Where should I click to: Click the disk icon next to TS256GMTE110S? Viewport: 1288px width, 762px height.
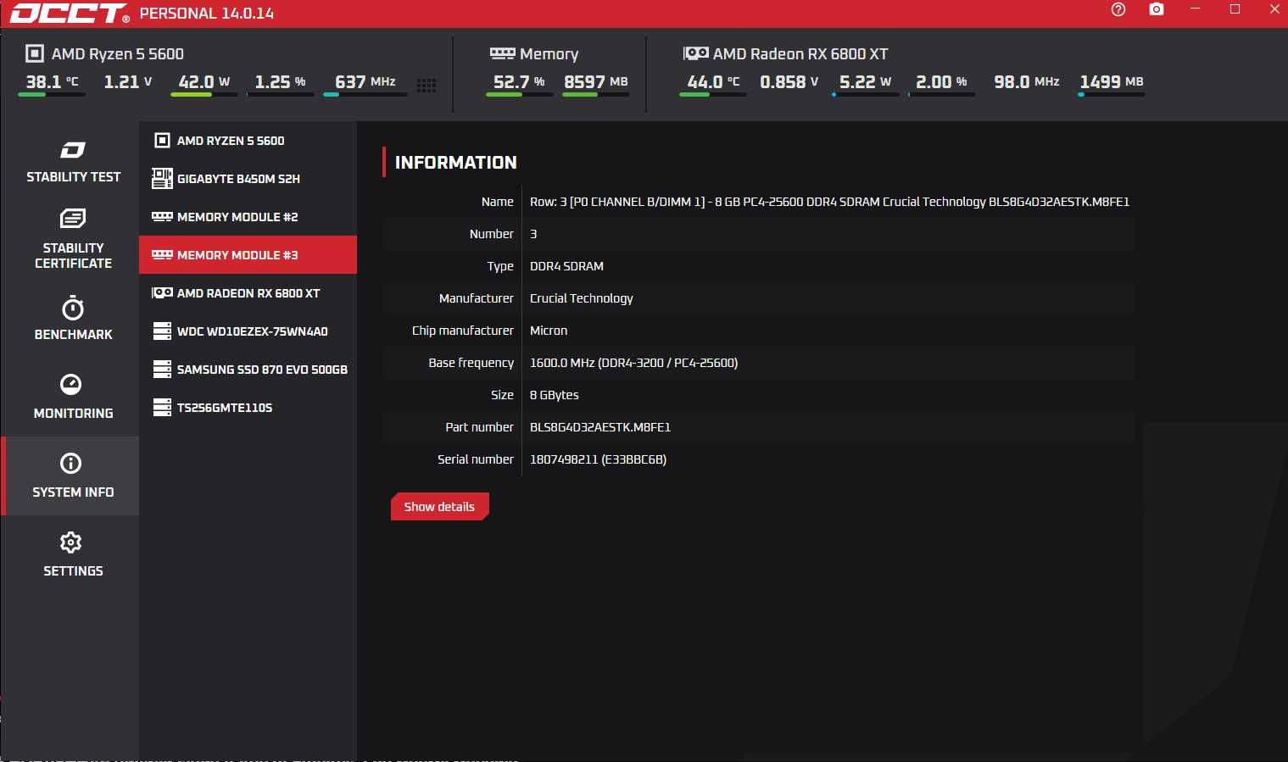point(162,407)
